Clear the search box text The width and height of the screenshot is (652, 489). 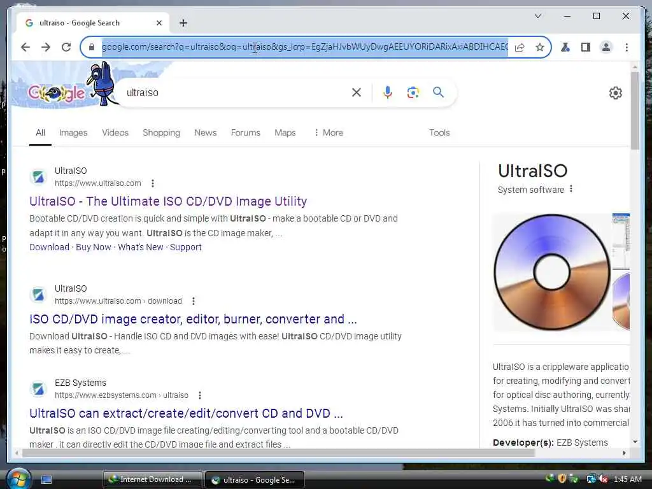pyautogui.click(x=357, y=92)
